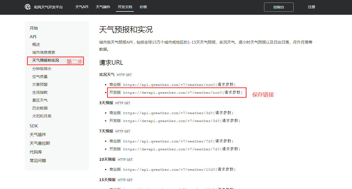This screenshot has height=189, width=352.
Task: Click the 天气预报和实况 page heading
Action: tap(126, 30)
